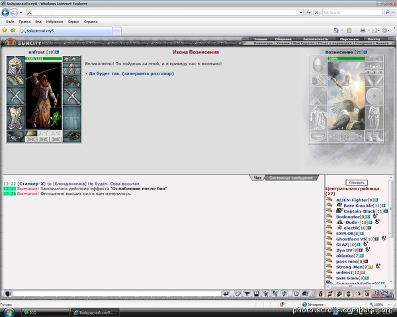Click the money bag icon in bottom toolbar
Screen dimensions: 397x317
pos(320,293)
